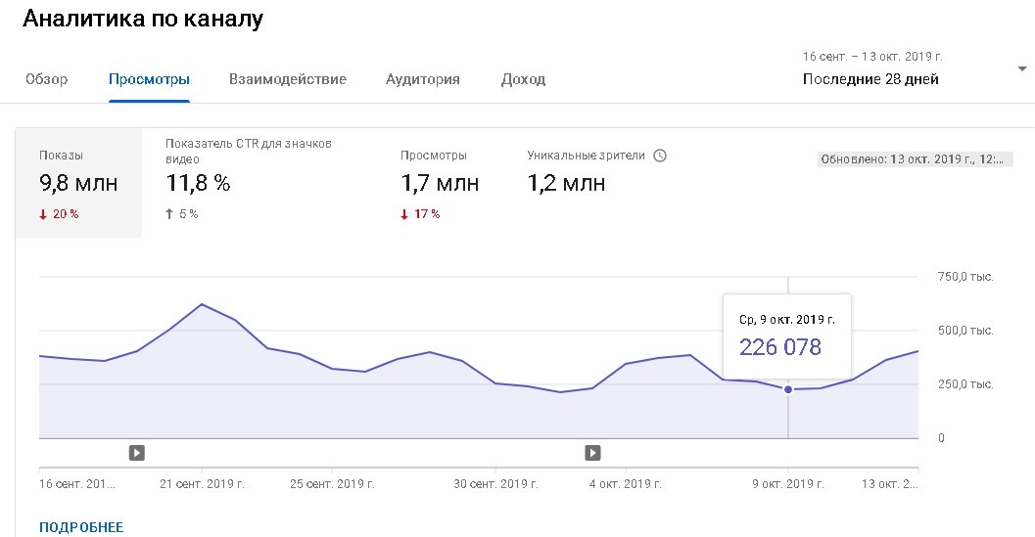Select the Последние 28 дней period selector
1035x537 pixels.
870,79
